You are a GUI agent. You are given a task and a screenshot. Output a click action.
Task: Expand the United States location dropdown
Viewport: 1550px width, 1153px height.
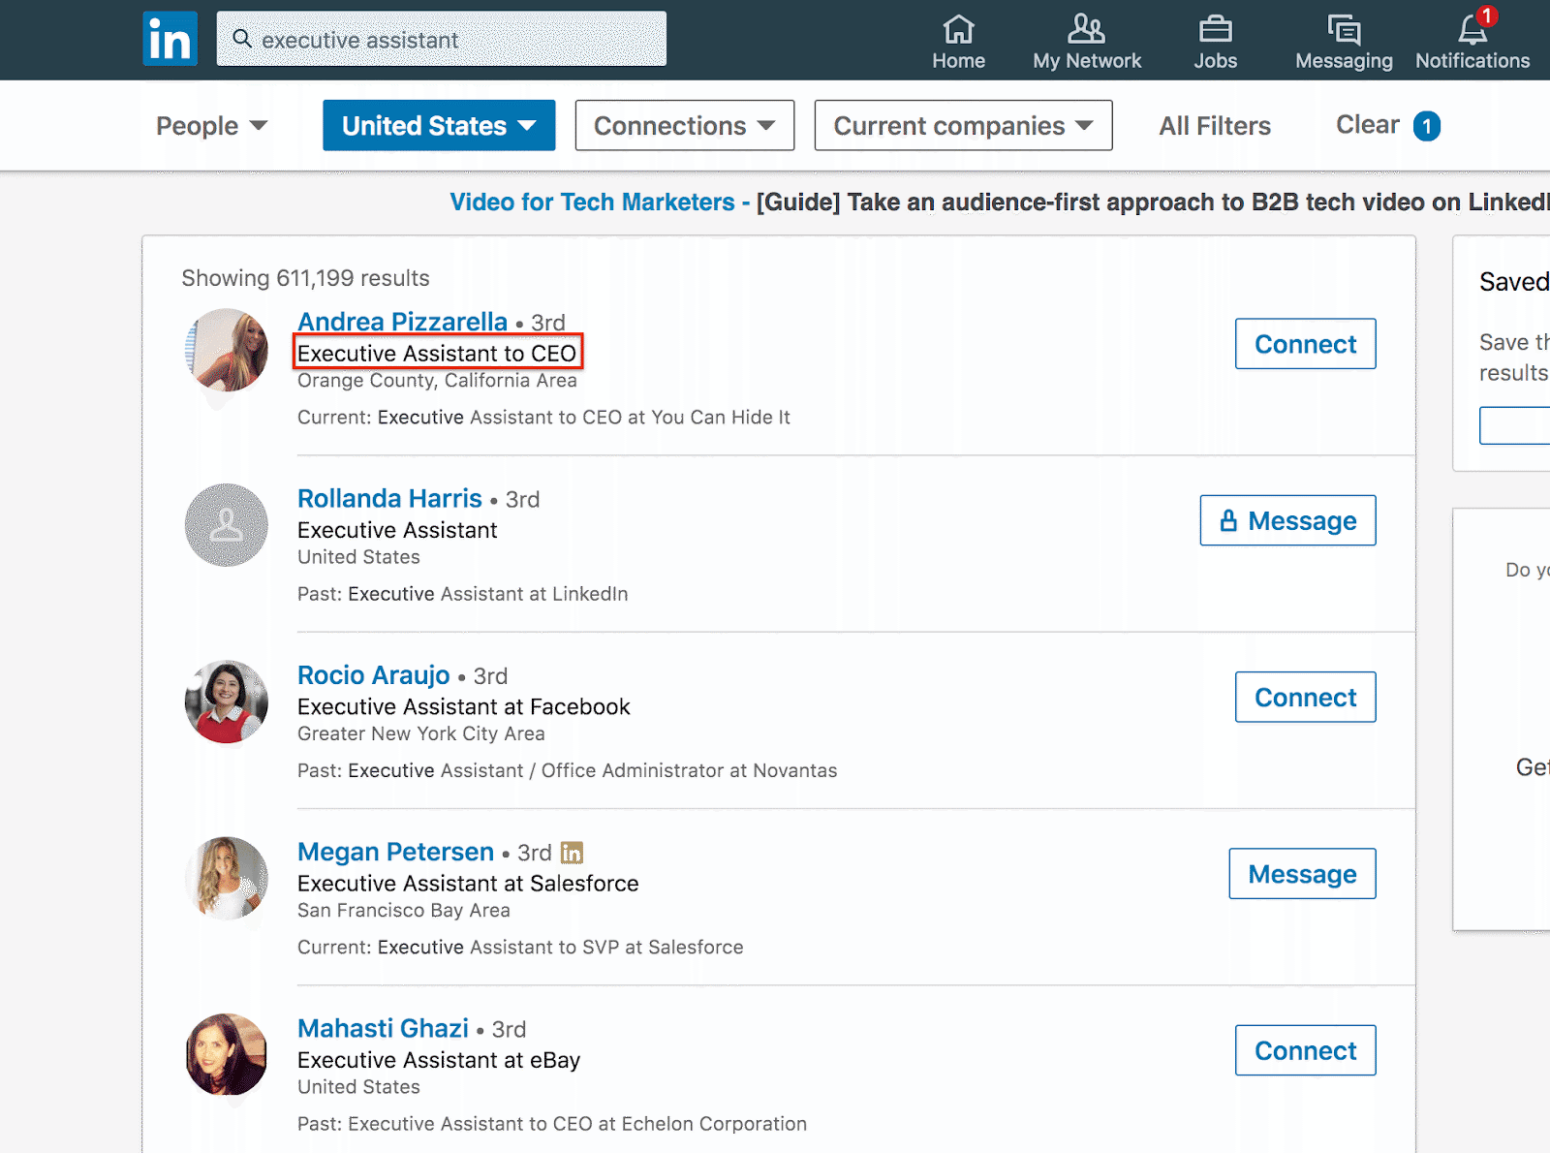pyautogui.click(x=439, y=125)
